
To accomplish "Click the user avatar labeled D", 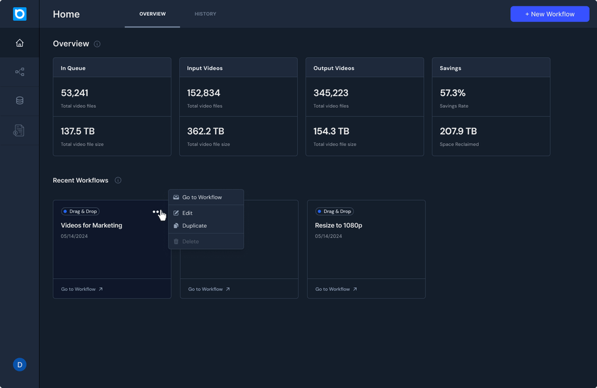I will [20, 365].
